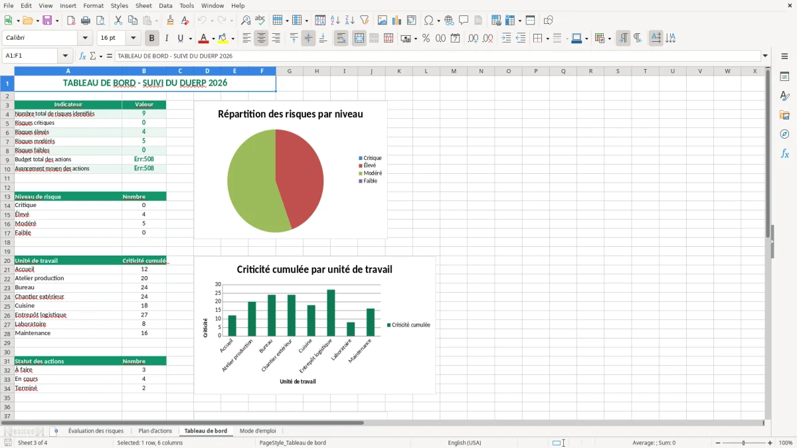The height and width of the screenshot is (448, 797).
Task: Toggle Wrap Text
Action: point(341,38)
